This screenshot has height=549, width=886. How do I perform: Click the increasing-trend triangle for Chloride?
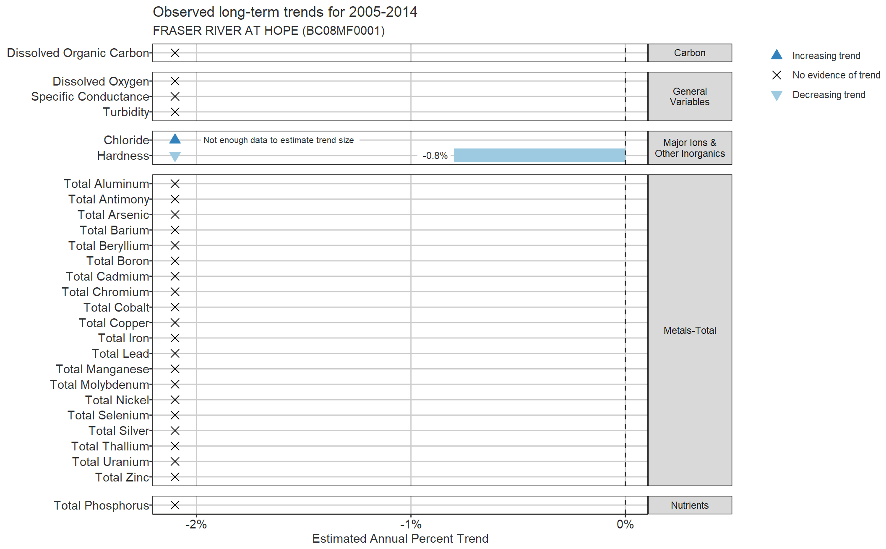coord(175,139)
